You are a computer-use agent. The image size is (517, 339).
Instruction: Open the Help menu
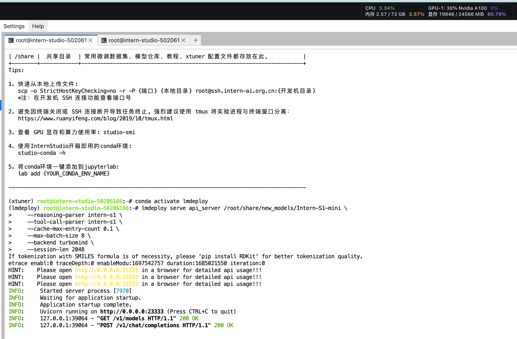pos(38,26)
